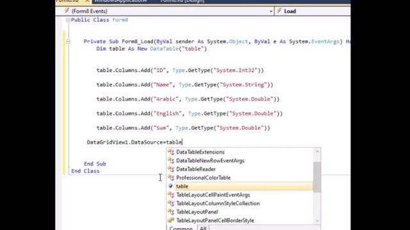This screenshot has width=410, height=230.
Task: Click the variable icon beside 'table' entry
Action: point(170,186)
